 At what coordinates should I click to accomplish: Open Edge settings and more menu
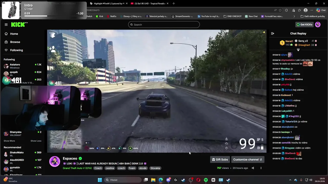pyautogui.click(x=312, y=10)
